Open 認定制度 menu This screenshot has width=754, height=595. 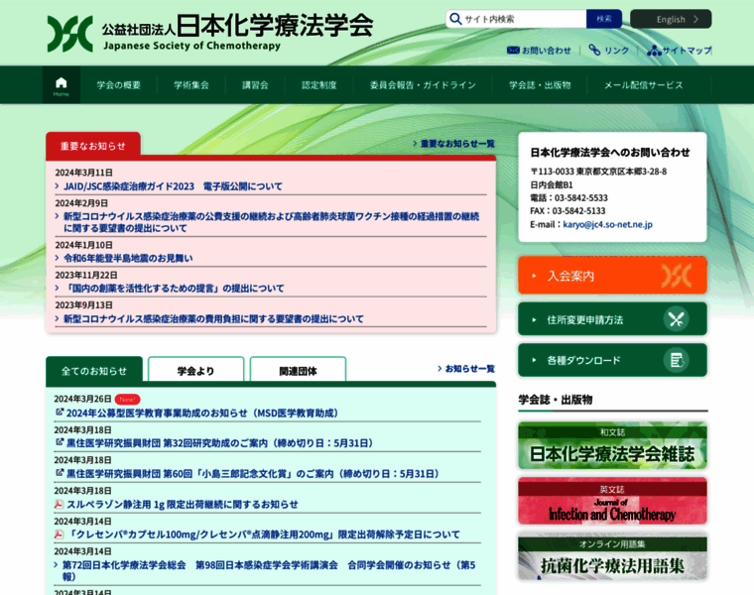coord(319,85)
